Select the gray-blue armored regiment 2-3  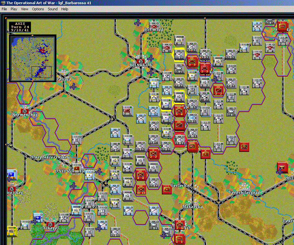[x=128, y=111]
